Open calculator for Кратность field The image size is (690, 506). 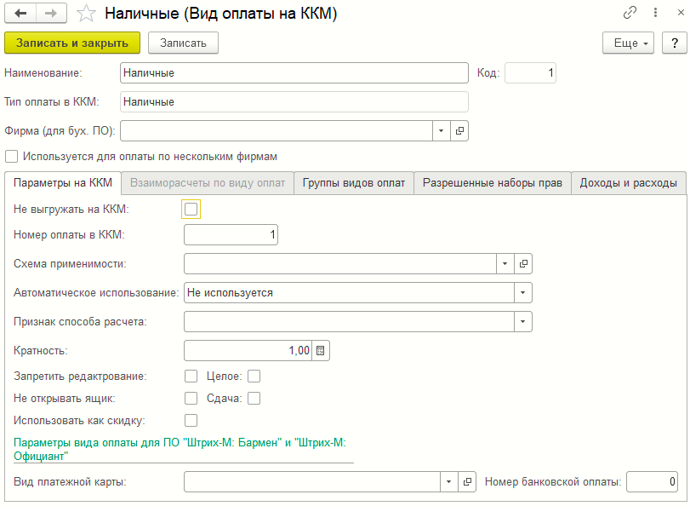(321, 350)
